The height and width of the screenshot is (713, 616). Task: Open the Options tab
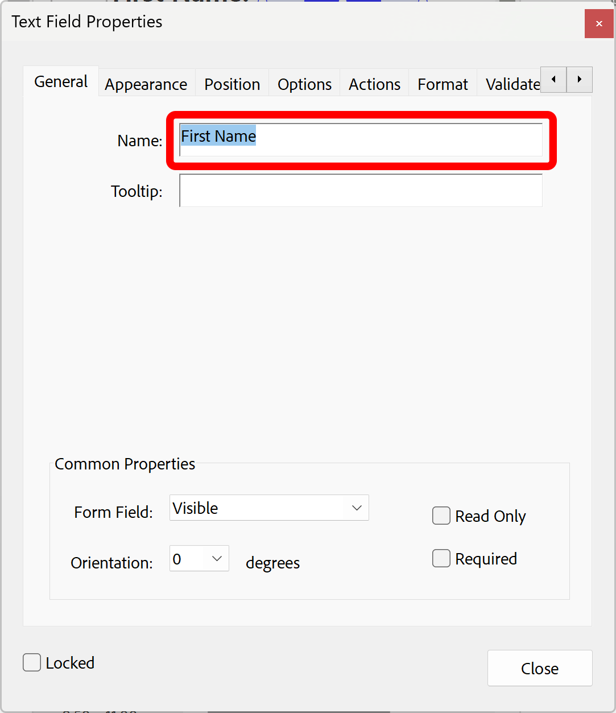pyautogui.click(x=304, y=84)
